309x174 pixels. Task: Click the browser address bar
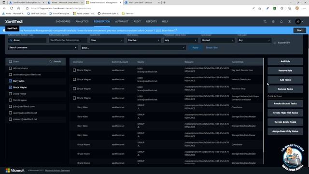click(138, 8)
